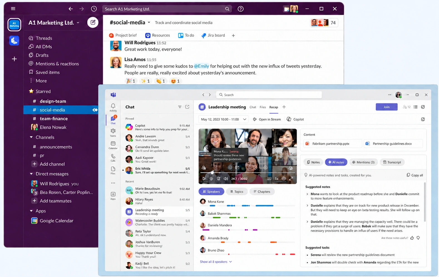Screen dimensions: 439x277
Task: Expand A1 Marketing Ltd. workspace menu
Action: point(54,23)
